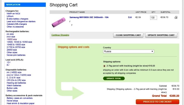Click the Update Total button

(114, 78)
